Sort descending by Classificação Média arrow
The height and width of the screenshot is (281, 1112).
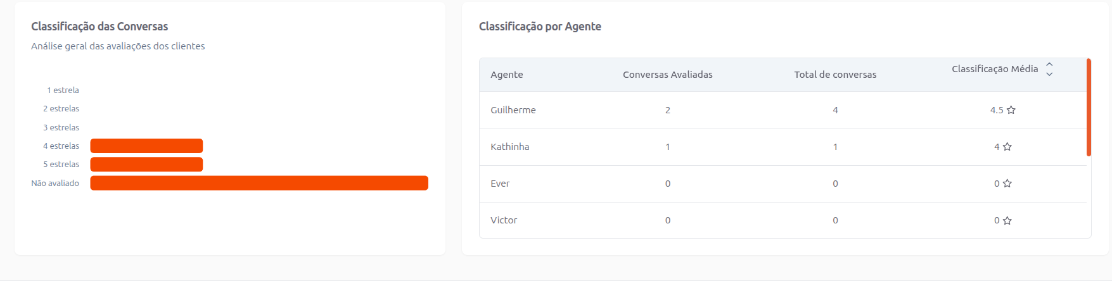1049,75
